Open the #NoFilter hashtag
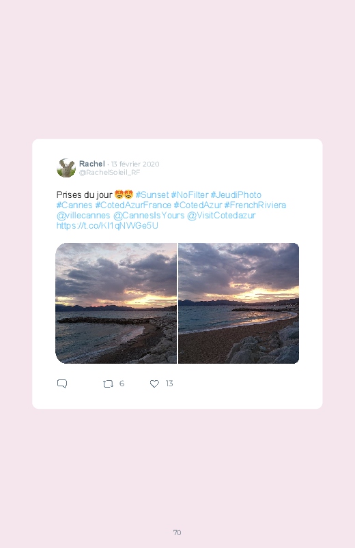The height and width of the screenshot is (548, 355). click(190, 194)
